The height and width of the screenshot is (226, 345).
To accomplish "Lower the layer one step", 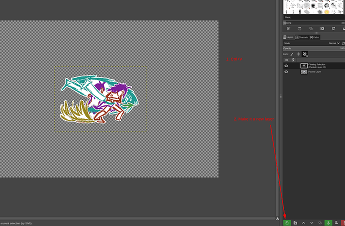I will coord(312,223).
